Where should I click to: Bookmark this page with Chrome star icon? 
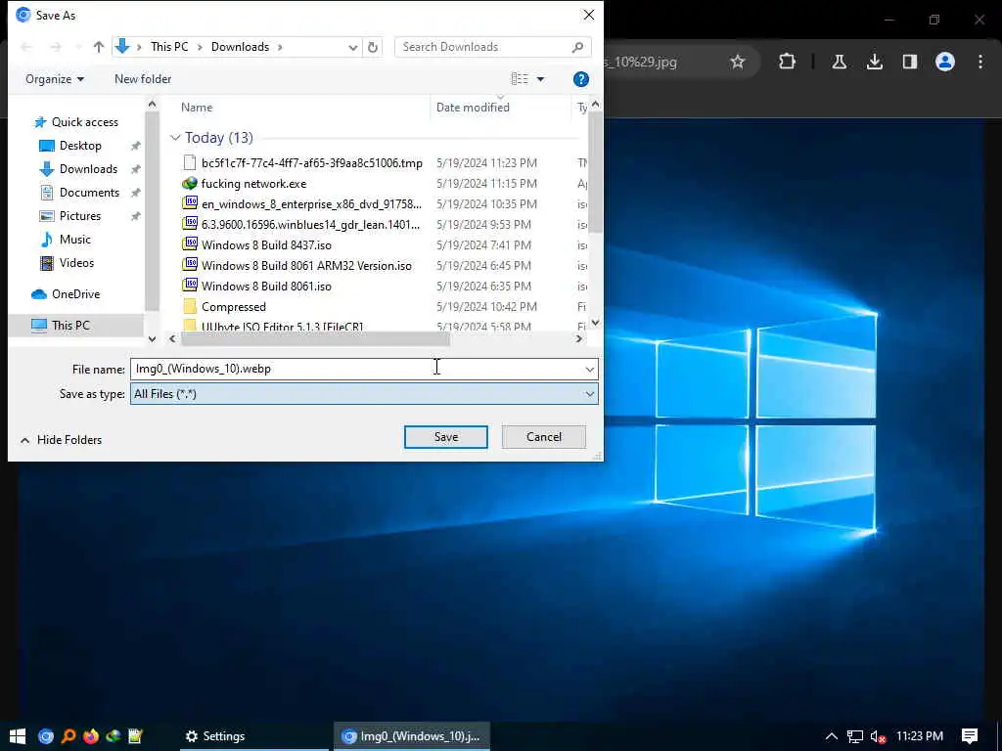[738, 62]
